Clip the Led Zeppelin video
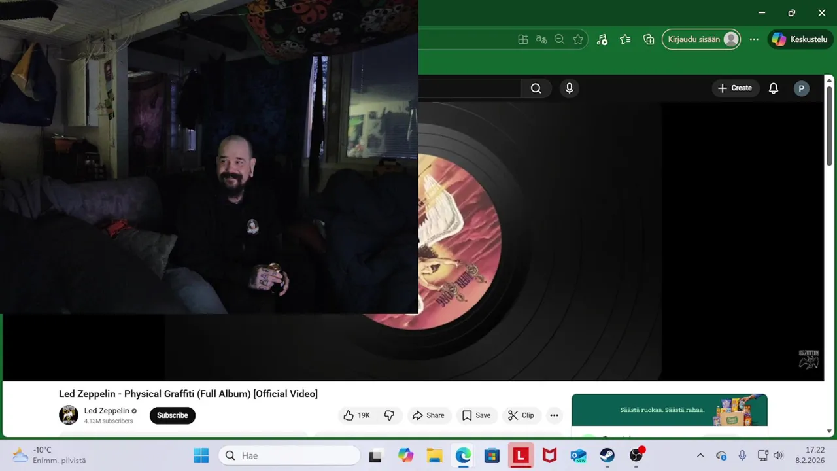This screenshot has height=471, width=837. coord(521,415)
